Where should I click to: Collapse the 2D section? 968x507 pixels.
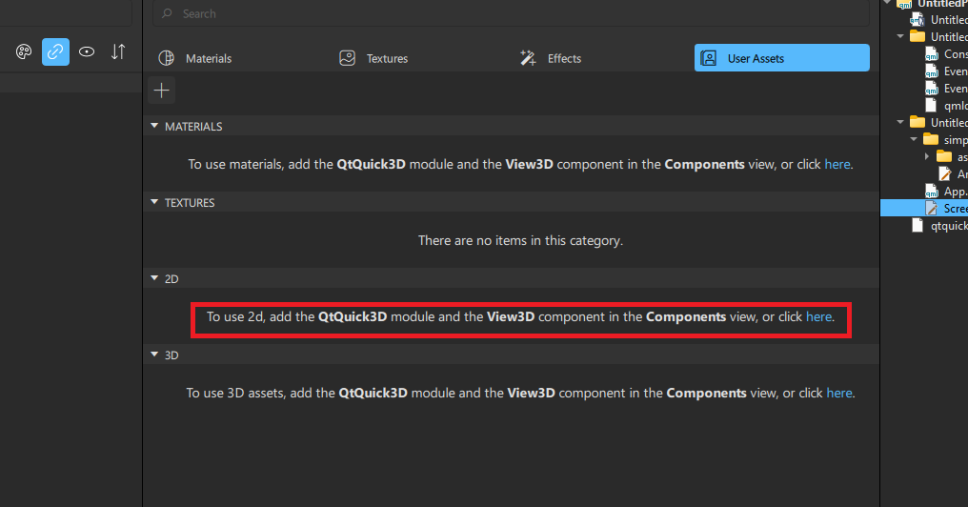pos(155,279)
